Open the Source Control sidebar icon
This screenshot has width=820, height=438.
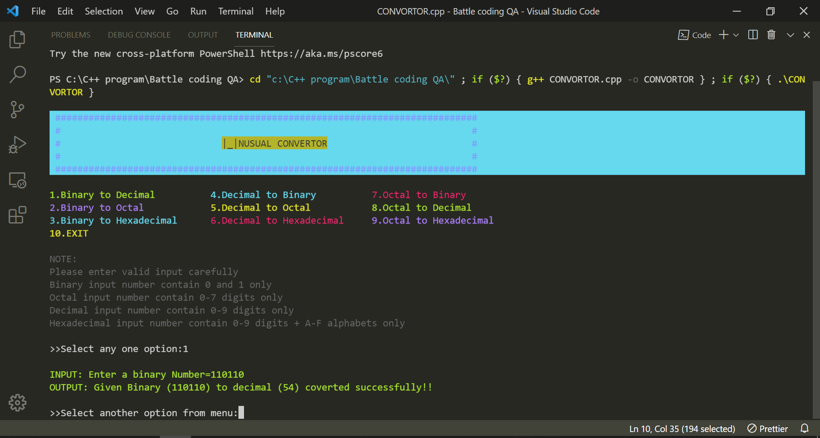(17, 109)
